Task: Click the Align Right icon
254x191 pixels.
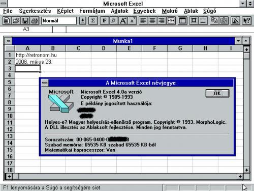Action: point(162,21)
